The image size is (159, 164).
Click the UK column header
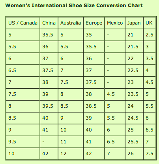[x=150, y=23]
